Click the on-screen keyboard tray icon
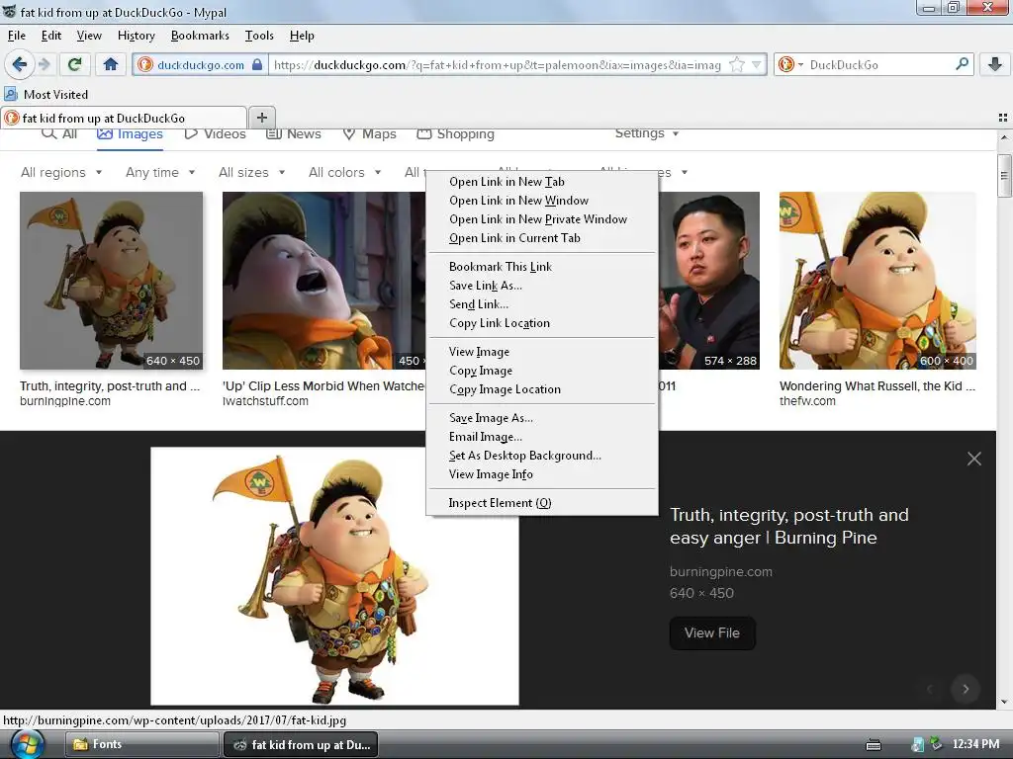This screenshot has height=759, width=1013. click(x=874, y=745)
